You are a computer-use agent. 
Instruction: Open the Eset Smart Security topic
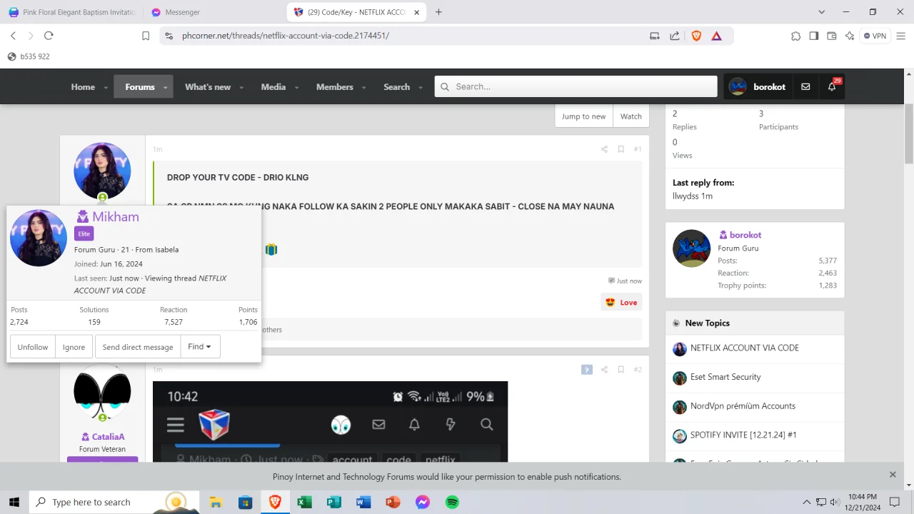click(725, 377)
